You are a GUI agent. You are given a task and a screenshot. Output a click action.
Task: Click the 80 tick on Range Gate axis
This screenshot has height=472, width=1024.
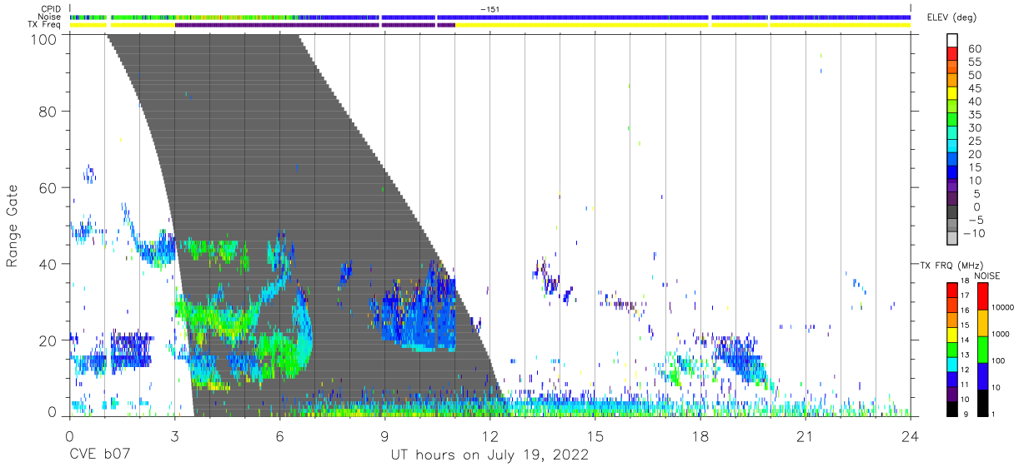click(x=48, y=111)
